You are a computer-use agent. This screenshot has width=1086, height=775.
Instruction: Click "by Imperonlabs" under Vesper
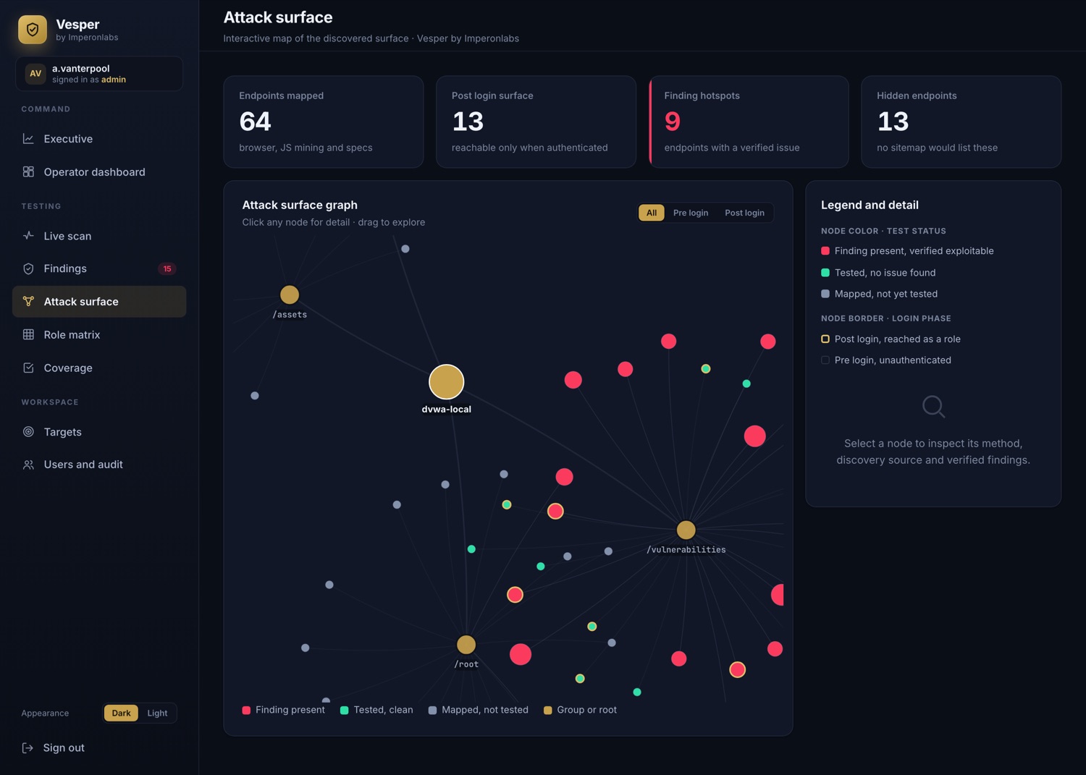click(x=87, y=38)
